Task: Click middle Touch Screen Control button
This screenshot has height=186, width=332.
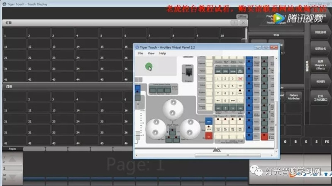Action: click(x=160, y=90)
